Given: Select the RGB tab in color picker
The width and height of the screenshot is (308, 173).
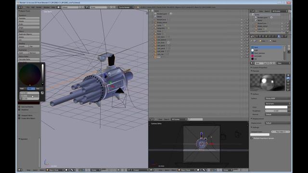Looking at the screenshot, I should [23, 88].
